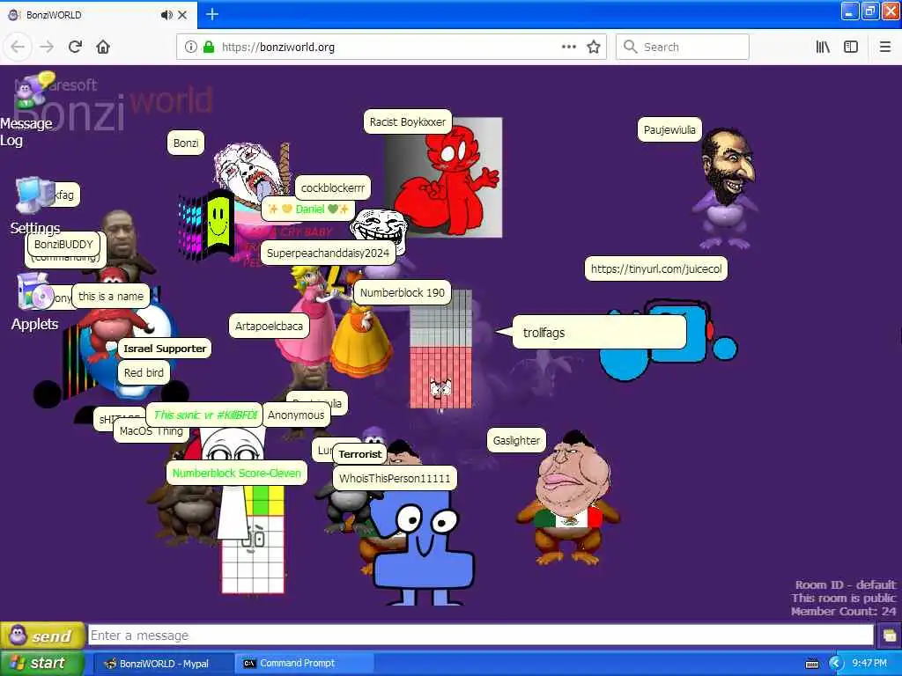Go to the browser home page

[103, 47]
